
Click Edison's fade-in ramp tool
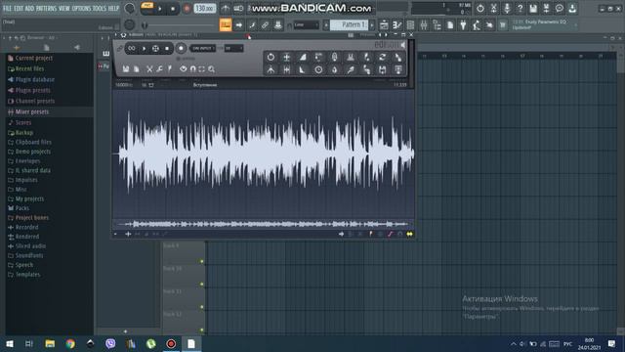point(303,57)
